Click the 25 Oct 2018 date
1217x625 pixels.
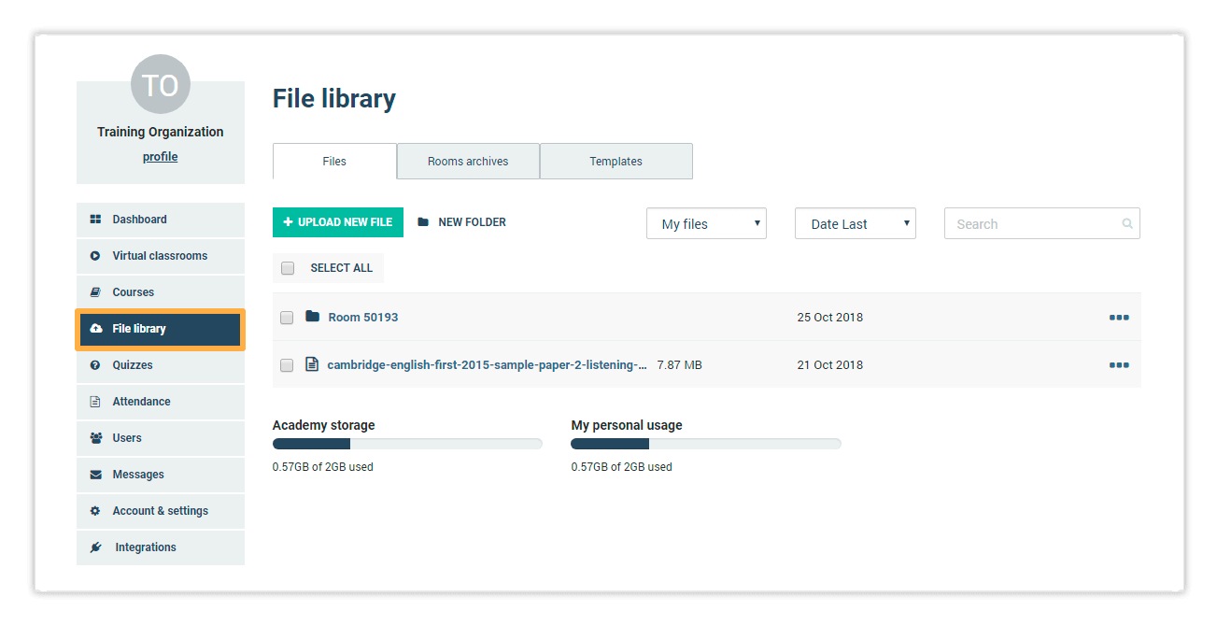[x=830, y=318]
